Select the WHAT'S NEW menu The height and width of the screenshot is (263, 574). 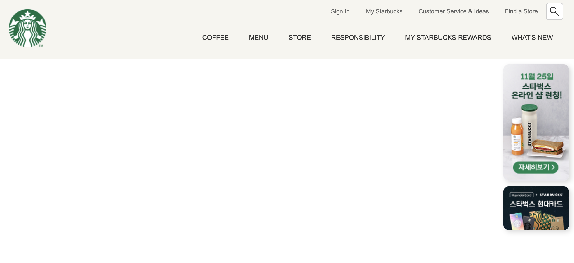(532, 38)
